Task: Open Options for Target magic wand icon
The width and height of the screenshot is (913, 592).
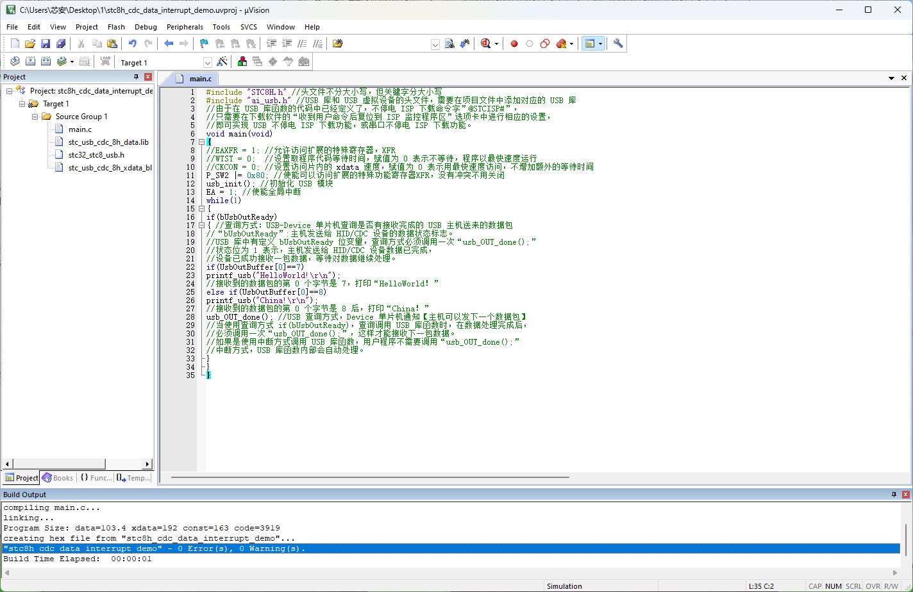Action: pyautogui.click(x=222, y=62)
